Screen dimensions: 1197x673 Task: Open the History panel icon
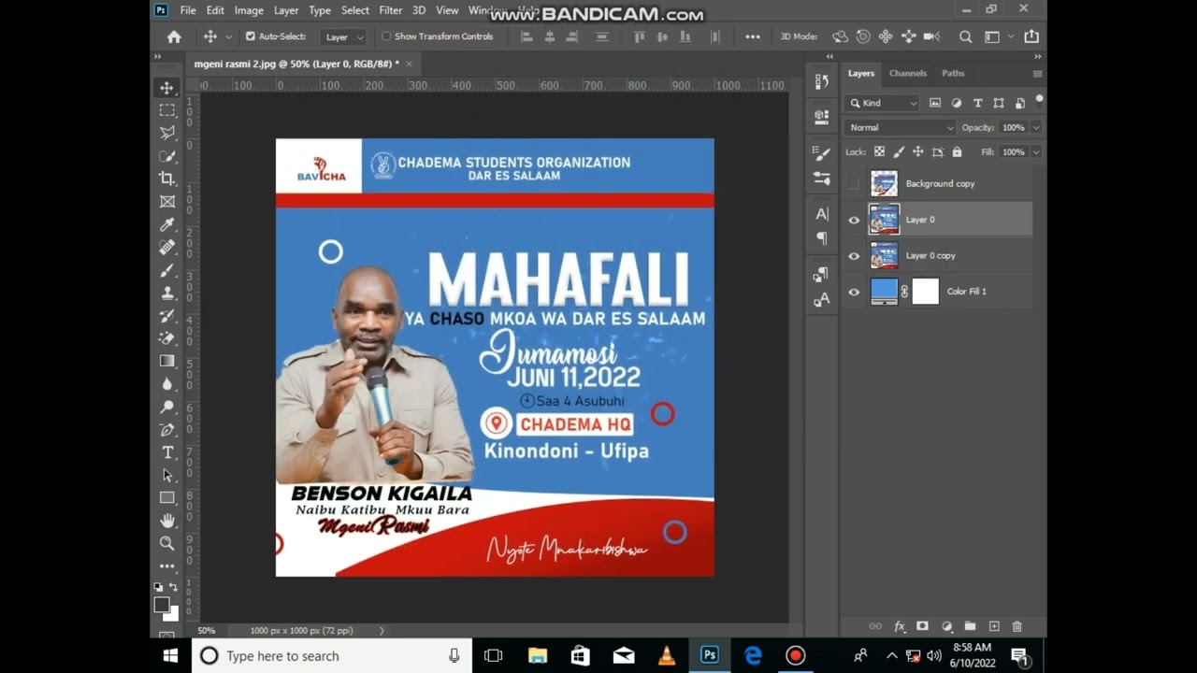[822, 81]
